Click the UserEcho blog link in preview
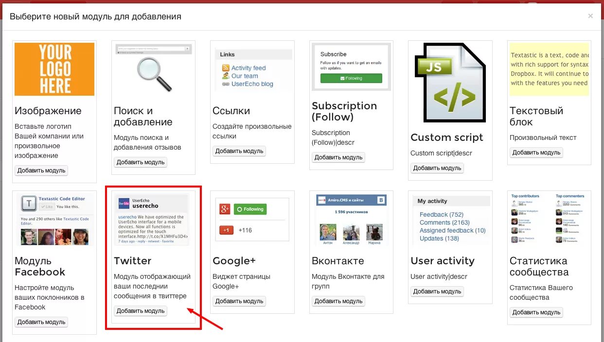Image resolution: width=604 pixels, height=342 pixels. [252, 84]
